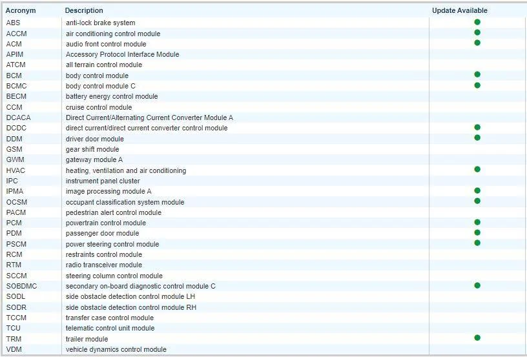Sort by Update Available column header

(459, 10)
